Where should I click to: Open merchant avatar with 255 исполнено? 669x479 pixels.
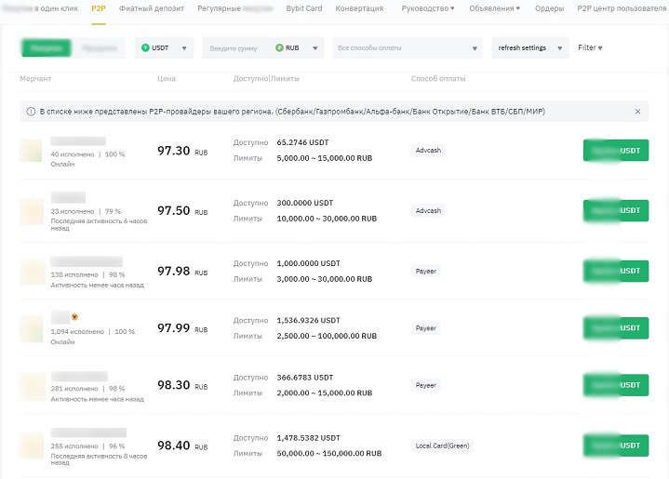coord(31,446)
